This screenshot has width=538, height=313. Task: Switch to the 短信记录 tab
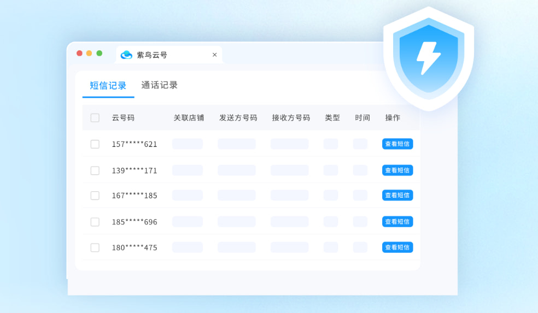pyautogui.click(x=108, y=85)
